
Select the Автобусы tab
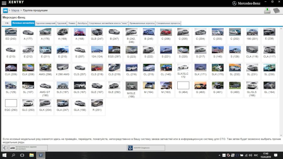point(82,23)
